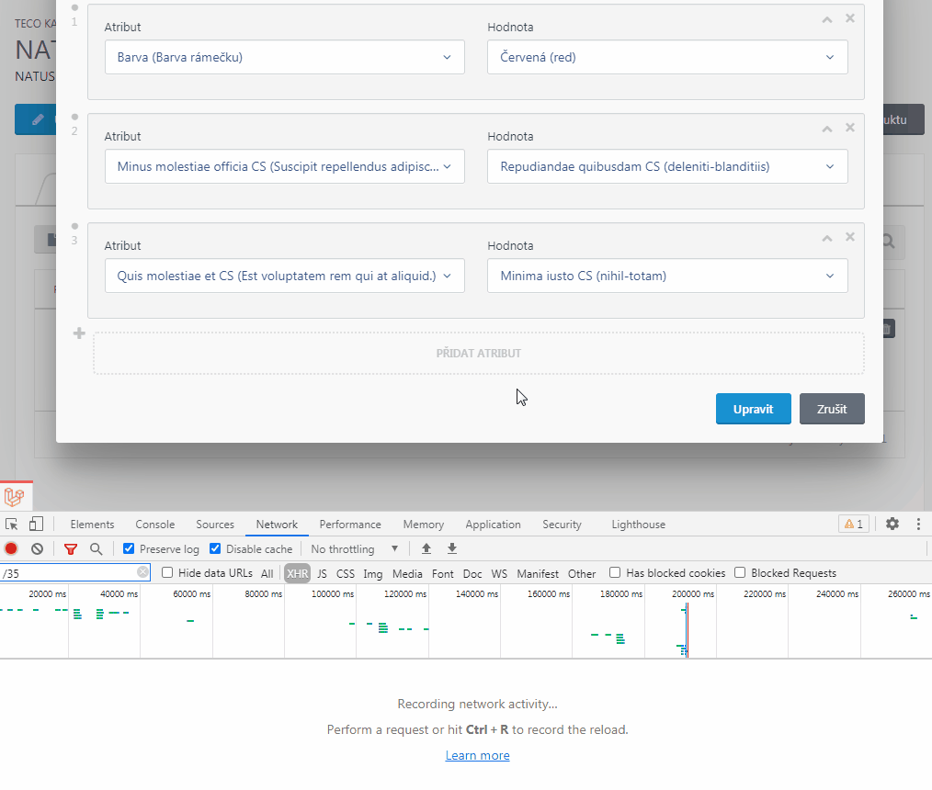Select the XHR request filter
Screen dimensions: 932x790
coord(296,572)
